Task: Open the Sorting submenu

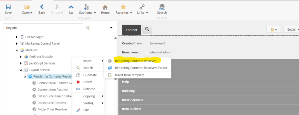Action: coord(88,103)
